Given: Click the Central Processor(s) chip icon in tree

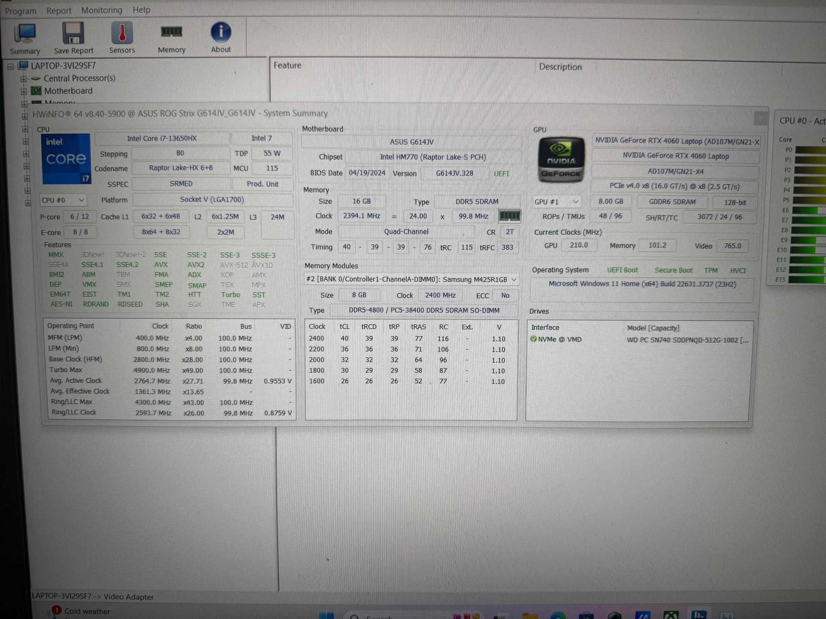Looking at the screenshot, I should [x=36, y=78].
